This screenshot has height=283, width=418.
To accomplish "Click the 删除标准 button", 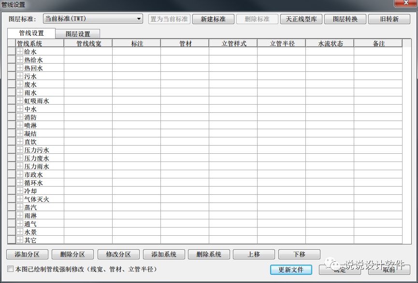I will pyautogui.click(x=257, y=19).
